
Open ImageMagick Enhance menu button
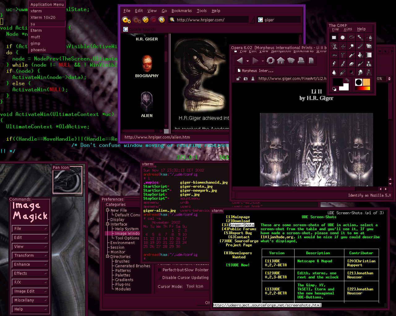coord(31,264)
